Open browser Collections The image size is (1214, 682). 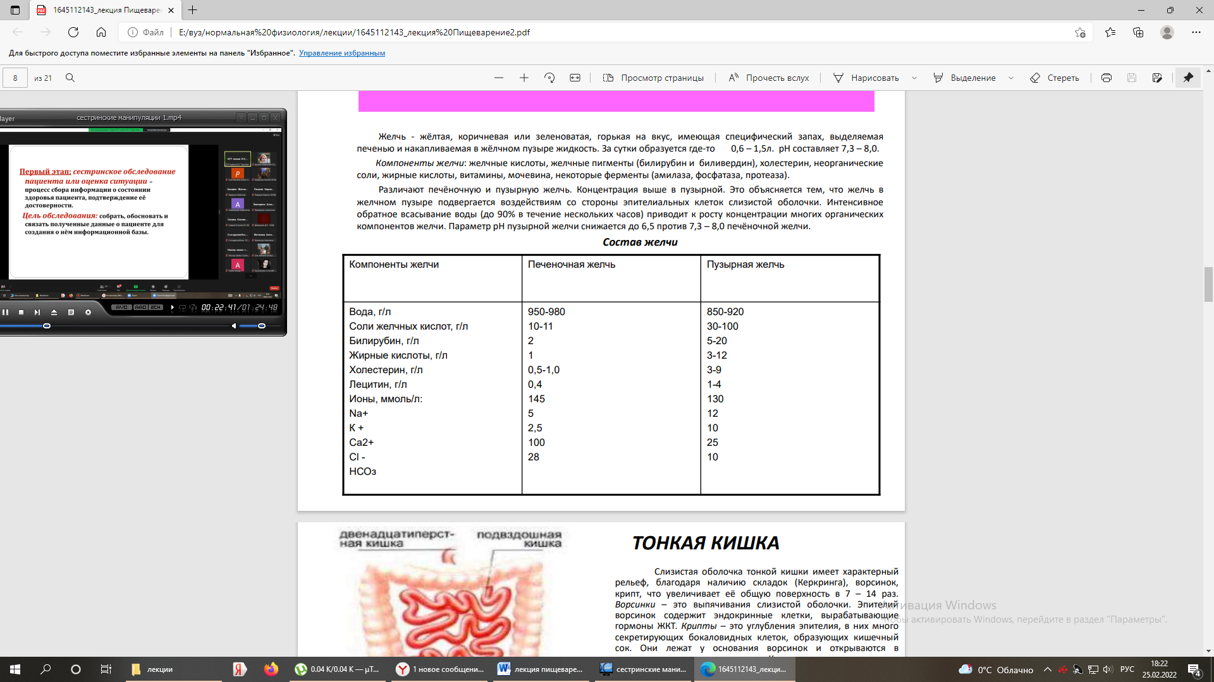point(1138,32)
